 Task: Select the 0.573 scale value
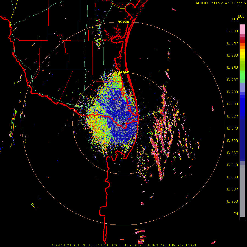click(232, 128)
